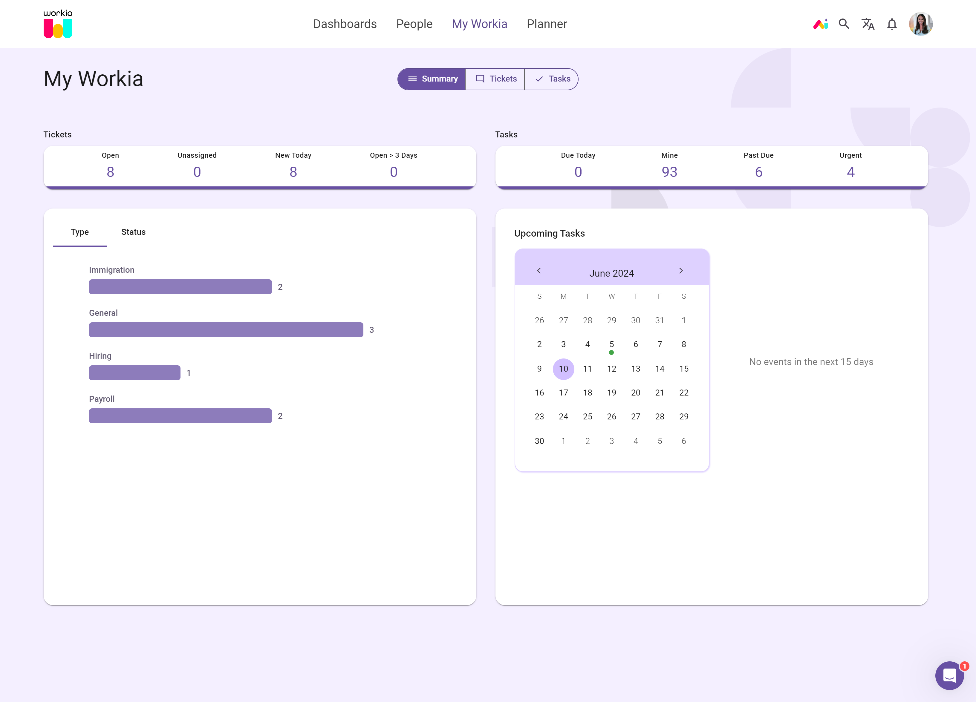The image size is (976, 702).
Task: Go to People menu
Action: tap(414, 24)
